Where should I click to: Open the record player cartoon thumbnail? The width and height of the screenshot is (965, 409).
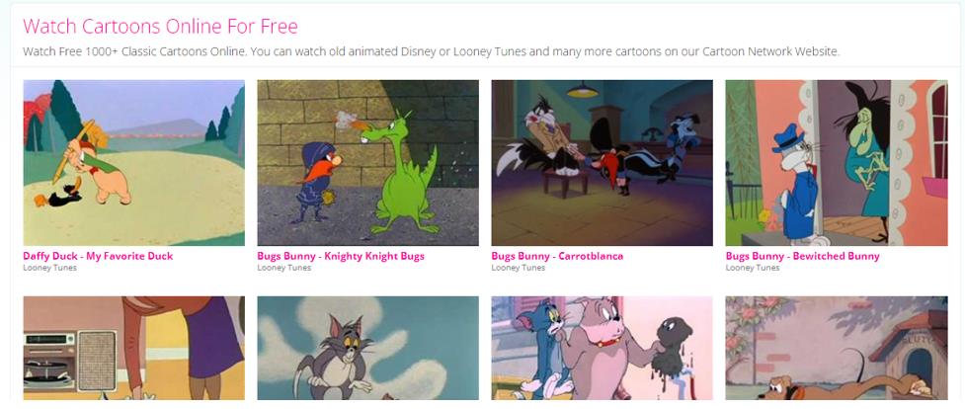pos(133,348)
